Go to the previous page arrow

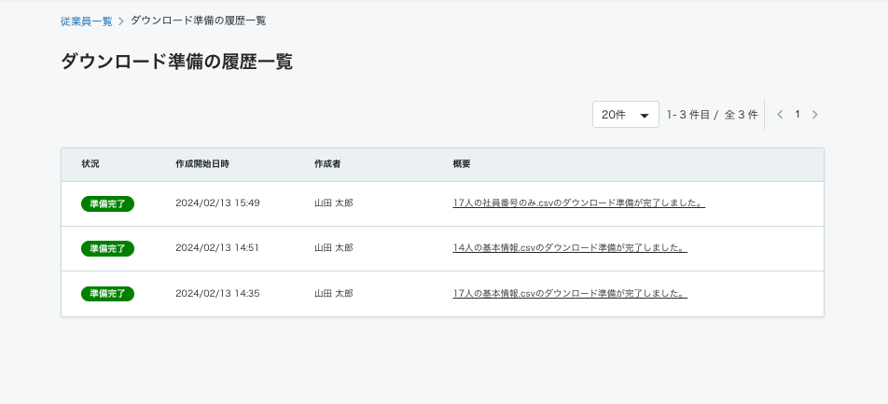pyautogui.click(x=780, y=115)
